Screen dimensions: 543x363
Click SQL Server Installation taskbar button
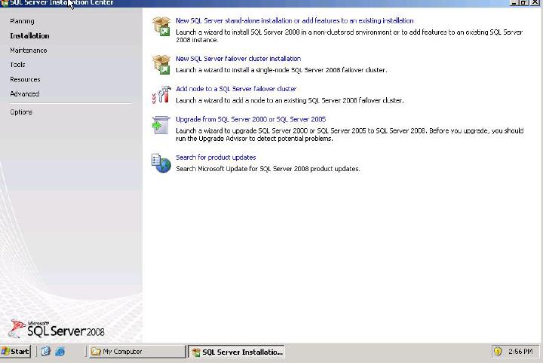coord(236,352)
